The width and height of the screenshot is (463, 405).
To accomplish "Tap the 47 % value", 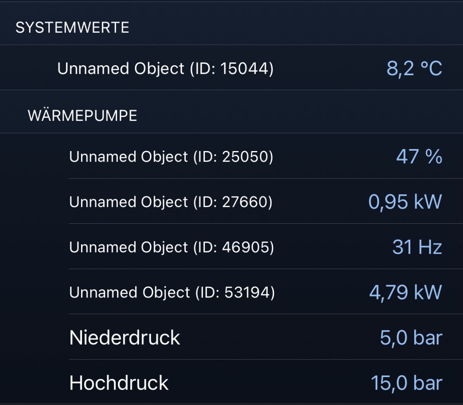I will (x=419, y=156).
